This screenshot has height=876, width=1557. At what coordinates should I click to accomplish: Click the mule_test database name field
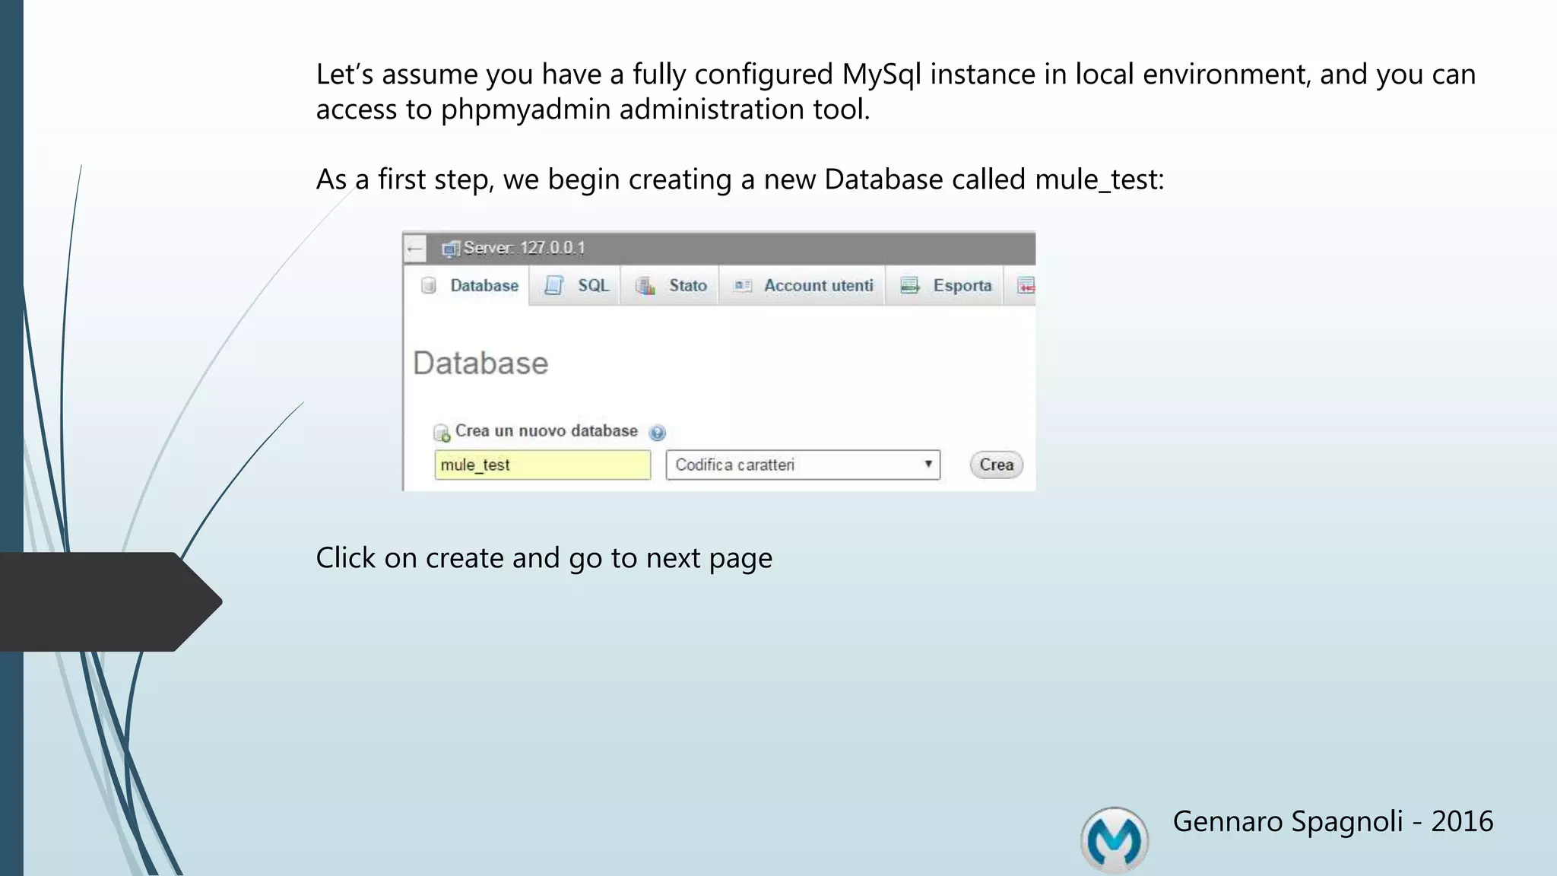coord(542,465)
